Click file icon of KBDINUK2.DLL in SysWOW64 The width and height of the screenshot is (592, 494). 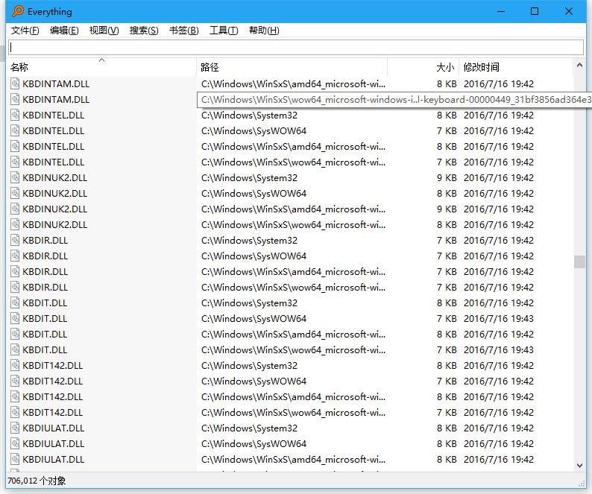[15, 193]
